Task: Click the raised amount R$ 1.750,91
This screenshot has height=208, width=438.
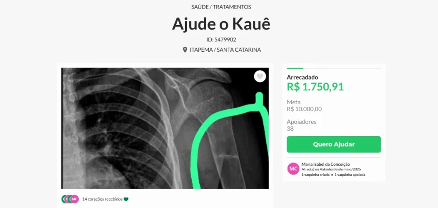Action: (x=315, y=87)
